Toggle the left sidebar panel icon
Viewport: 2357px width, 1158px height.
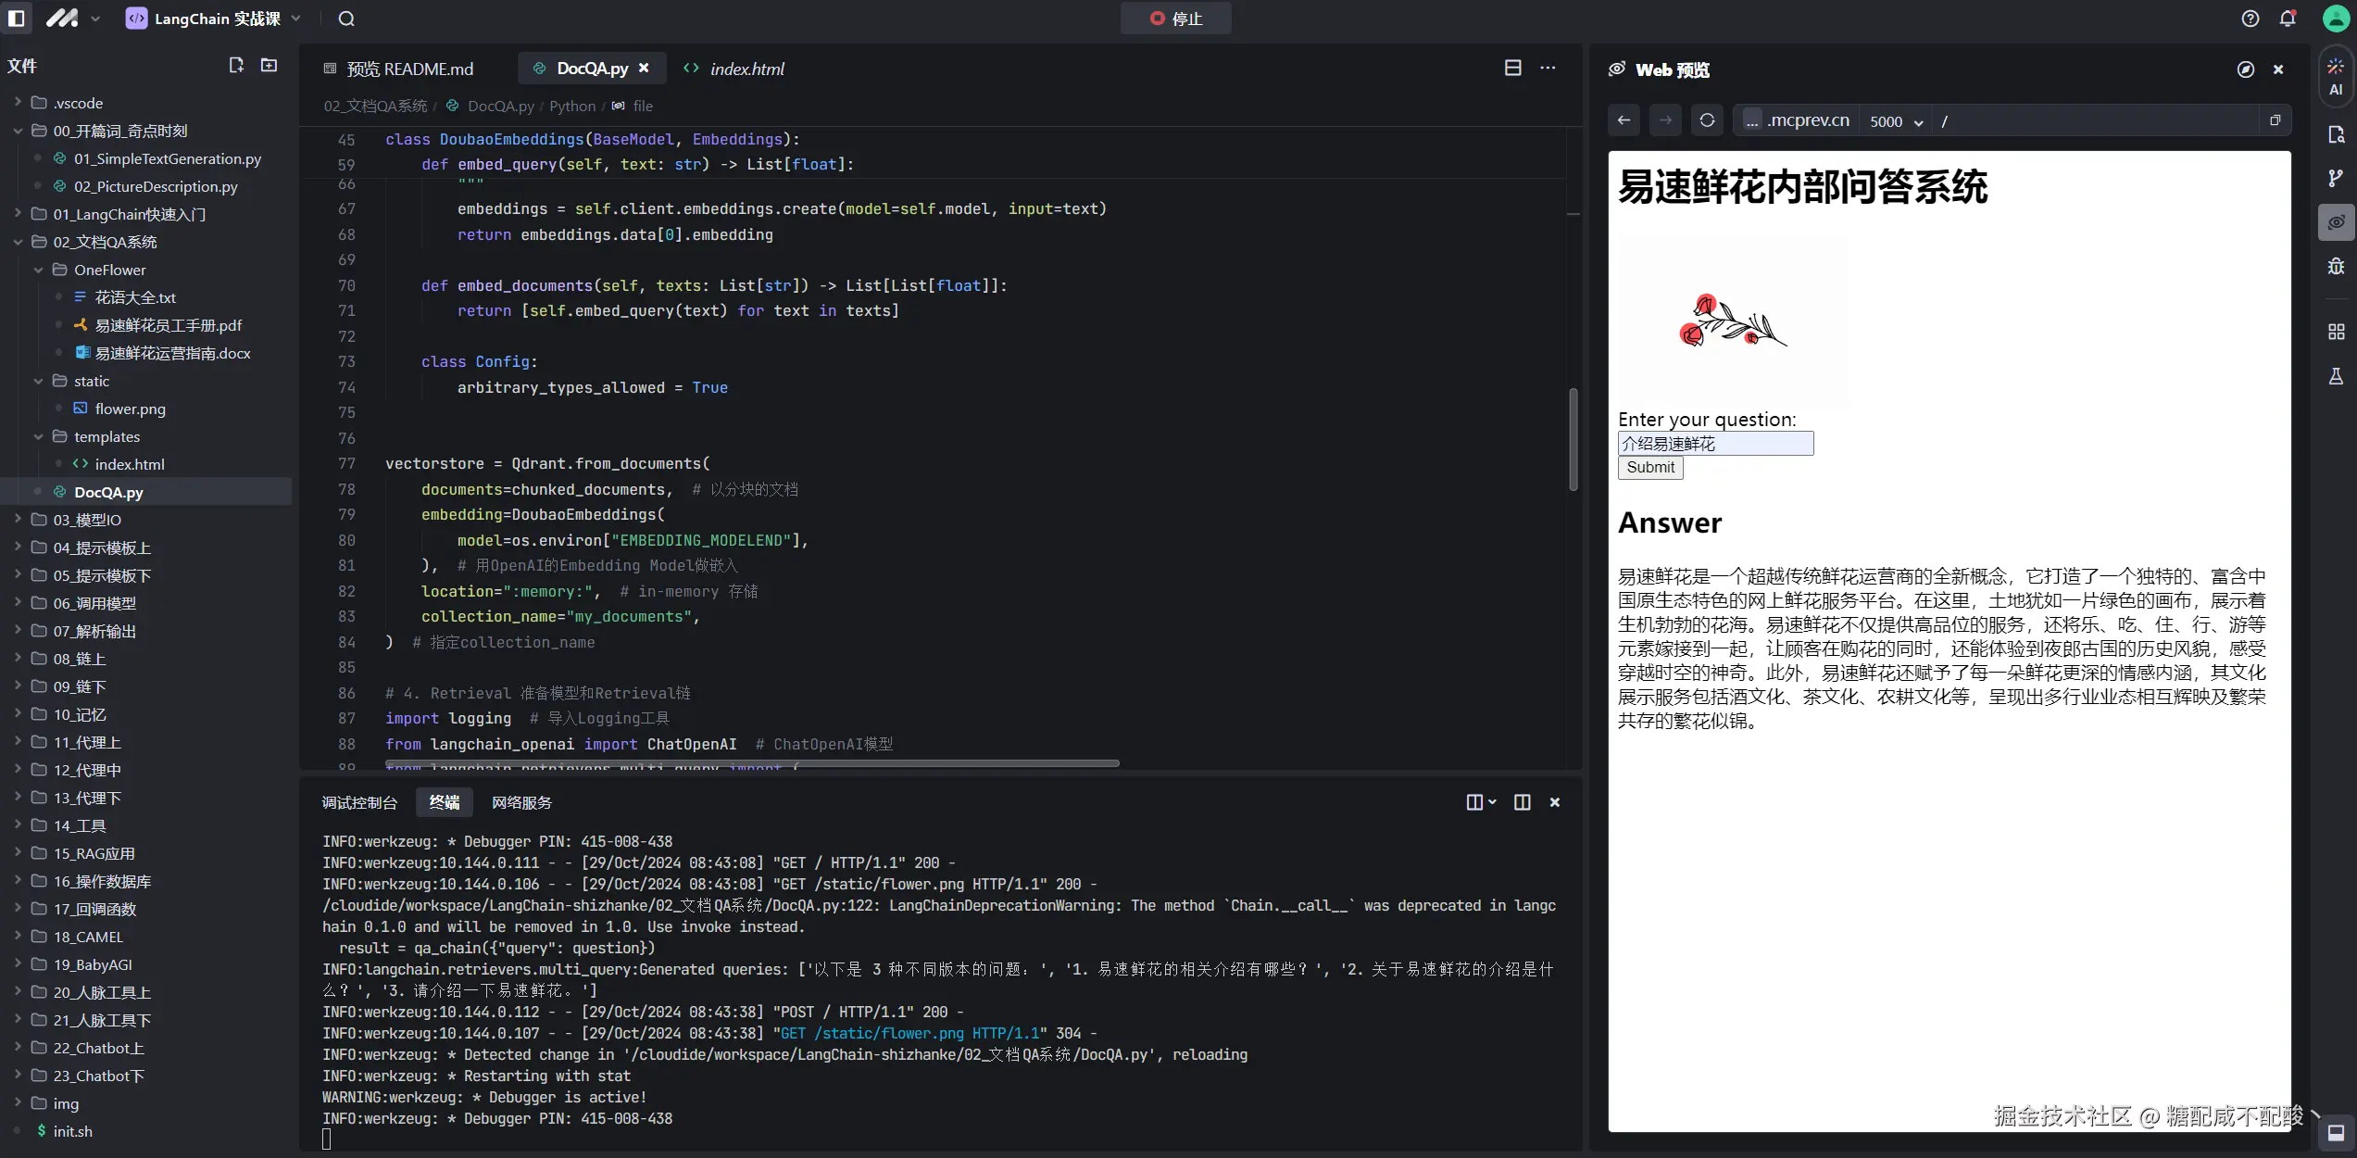tap(16, 19)
